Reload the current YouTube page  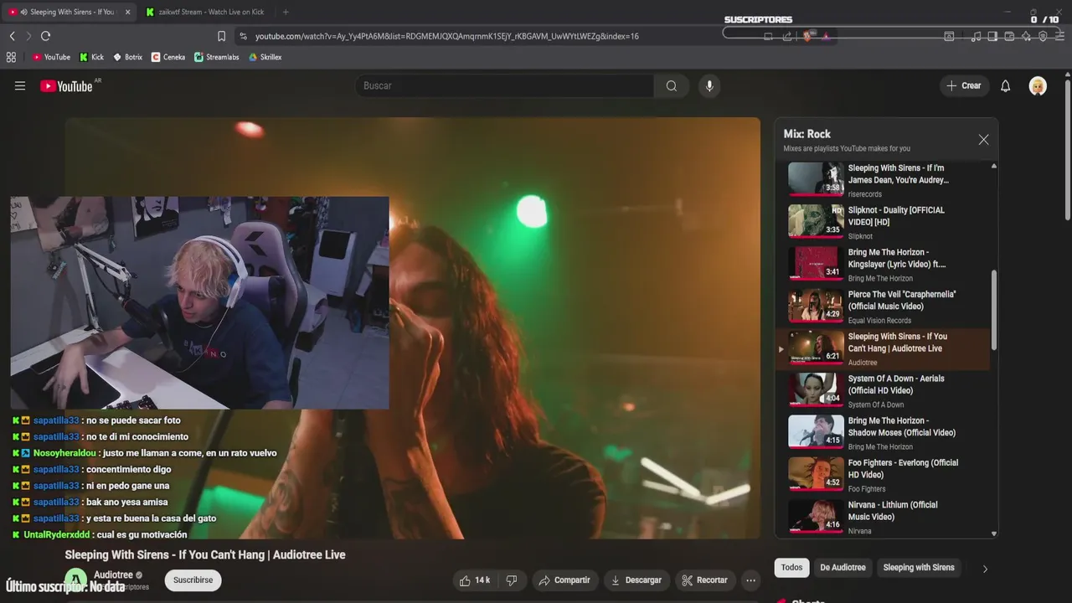point(45,36)
